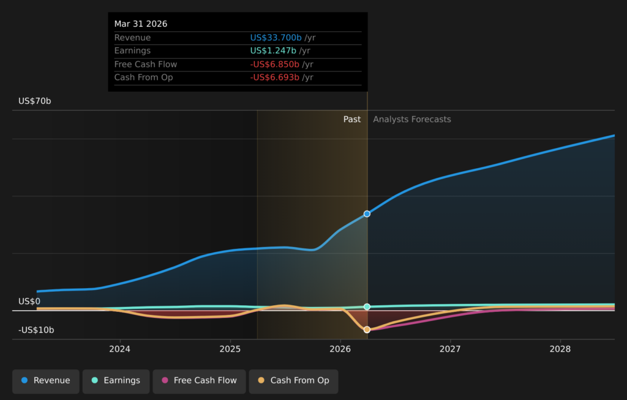
Task: Click the -US$6.850b Free Cash Flow value
Action: coord(274,64)
